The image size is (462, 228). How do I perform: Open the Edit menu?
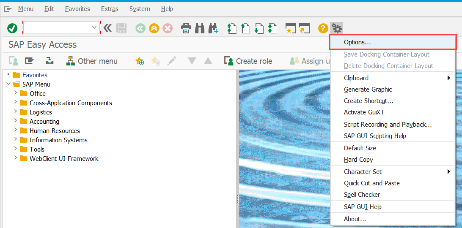click(x=49, y=9)
